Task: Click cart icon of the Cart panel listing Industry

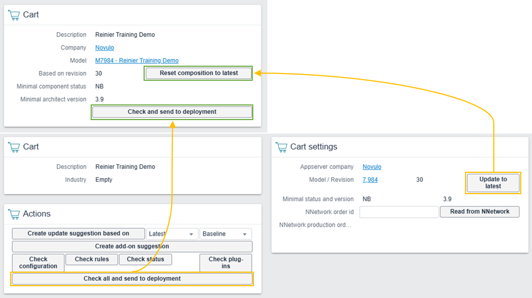Action: point(14,147)
